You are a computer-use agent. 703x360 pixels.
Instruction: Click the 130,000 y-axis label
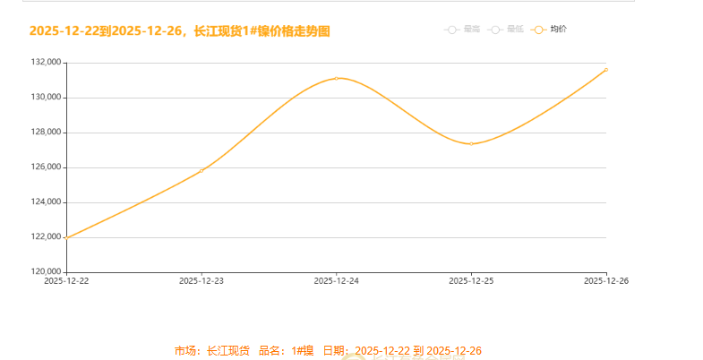[x=46, y=98]
